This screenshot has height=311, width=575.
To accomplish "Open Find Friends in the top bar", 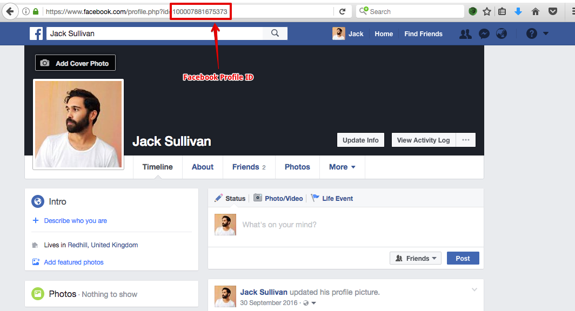I will click(x=423, y=33).
